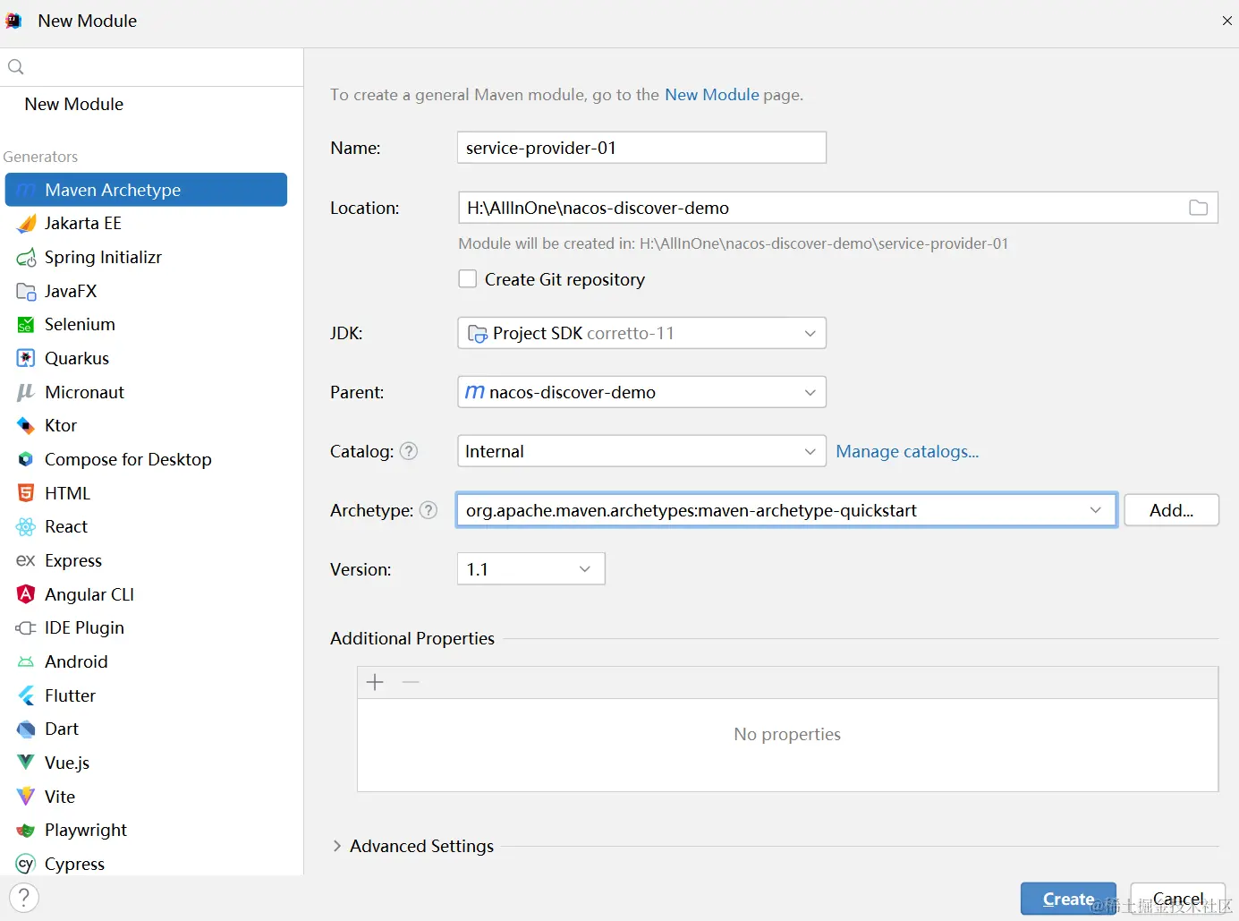Viewport: 1239px width, 921px height.
Task: Open the Parent module dropdown
Action: click(x=641, y=392)
